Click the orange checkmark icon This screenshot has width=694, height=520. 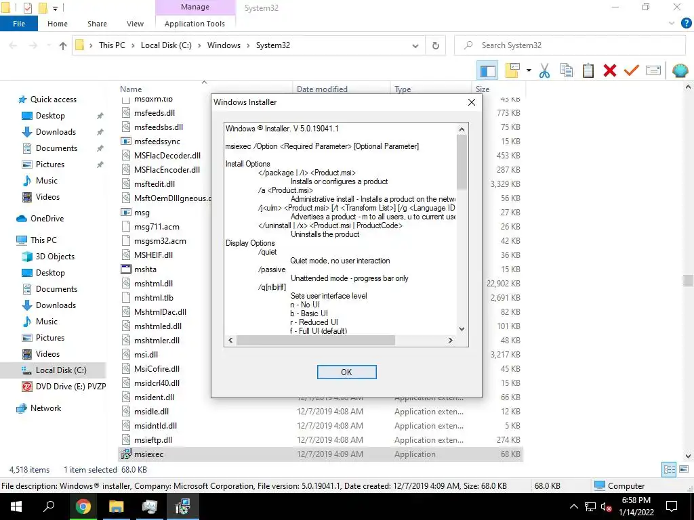[632, 70]
